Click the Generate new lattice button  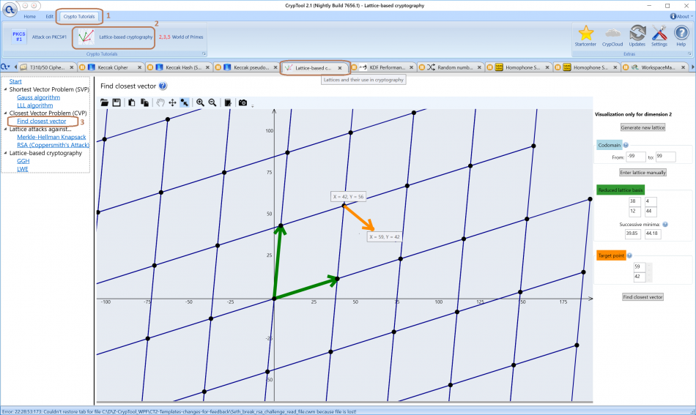pyautogui.click(x=643, y=127)
